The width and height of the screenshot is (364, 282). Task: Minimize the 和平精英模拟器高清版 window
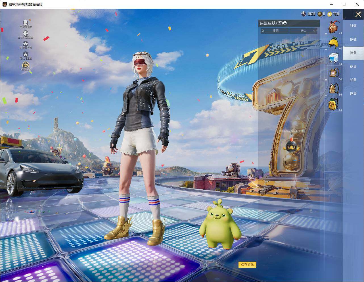coord(331,4)
